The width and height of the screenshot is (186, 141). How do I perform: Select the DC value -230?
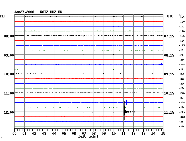pos(182,74)
